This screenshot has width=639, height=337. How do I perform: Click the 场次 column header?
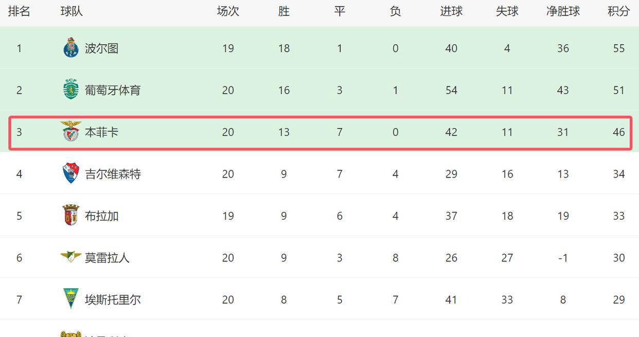pyautogui.click(x=228, y=11)
